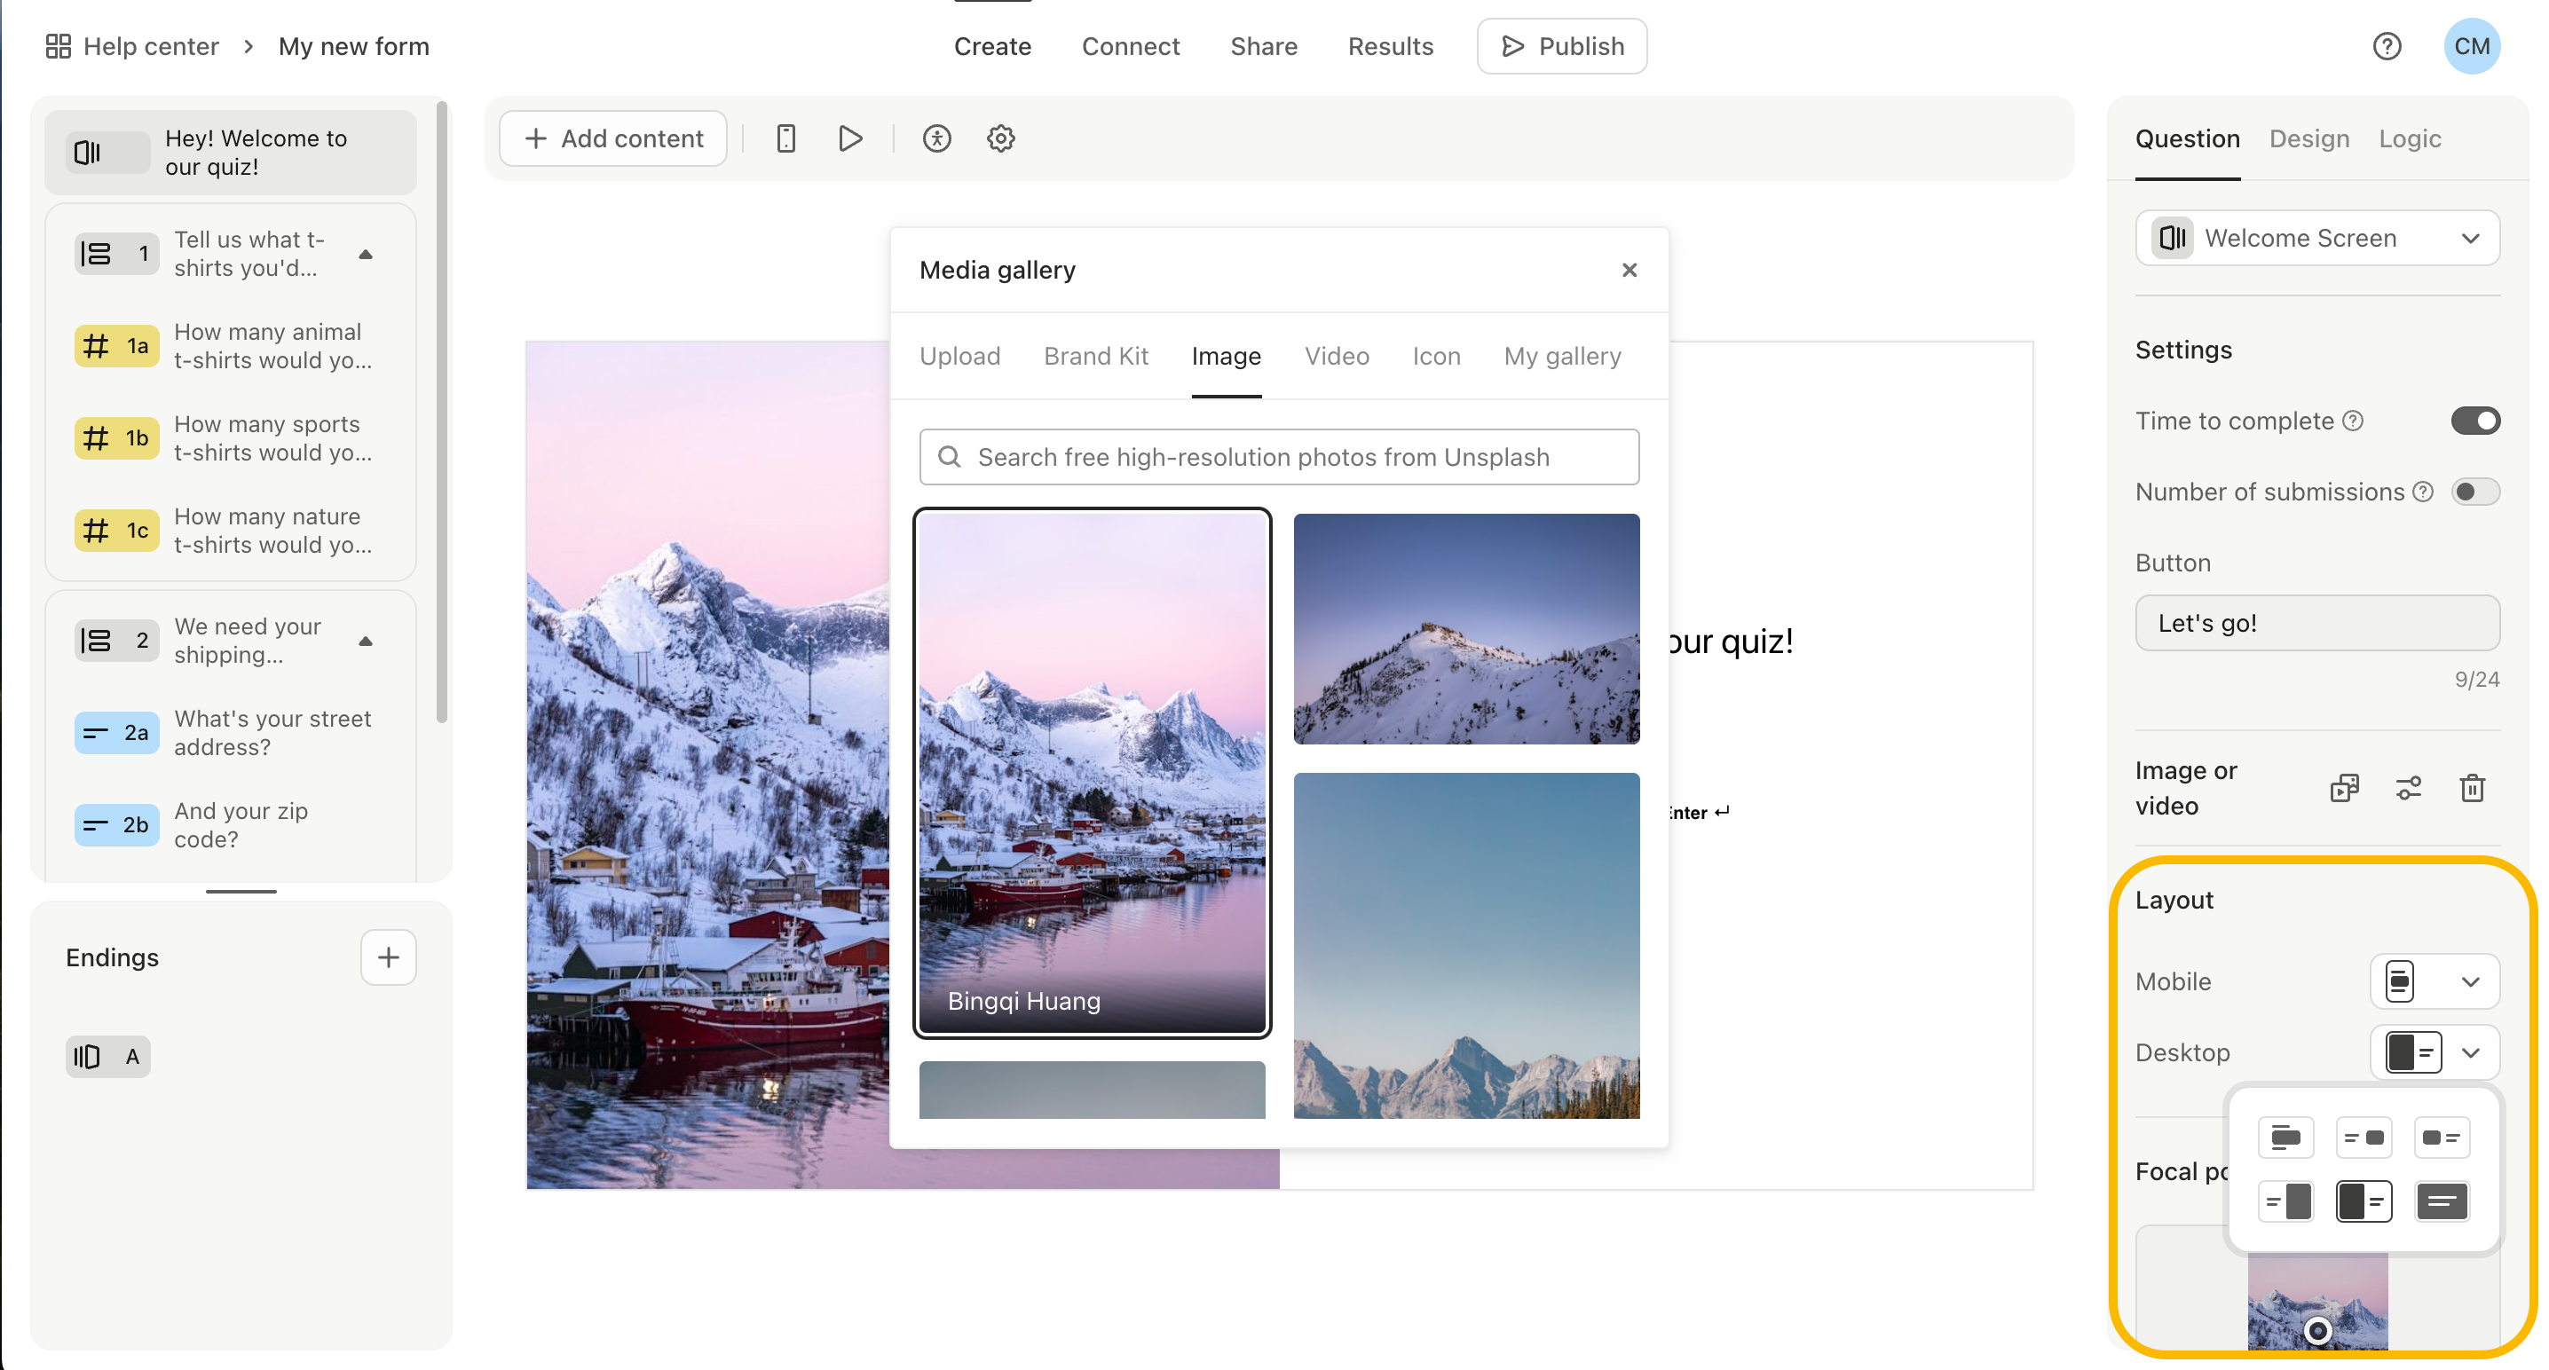Image resolution: width=2549 pixels, height=1370 pixels.
Task: Go to the Share tab
Action: pos(1264,46)
